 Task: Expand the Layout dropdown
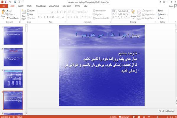pos(31,11)
